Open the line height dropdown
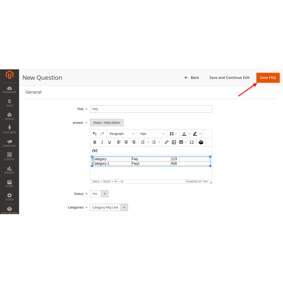The height and width of the screenshot is (283, 283). [173, 134]
